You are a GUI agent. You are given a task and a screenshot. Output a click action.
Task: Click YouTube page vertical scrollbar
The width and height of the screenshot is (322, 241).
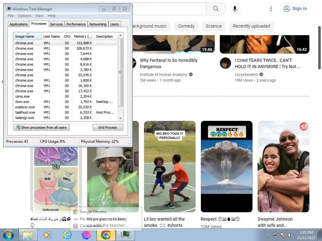tap(319, 48)
